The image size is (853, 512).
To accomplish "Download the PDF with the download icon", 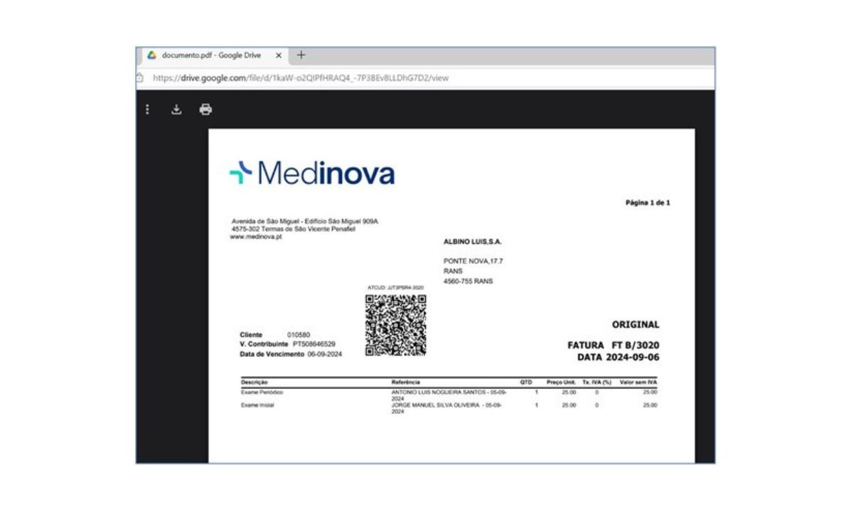I will [176, 110].
